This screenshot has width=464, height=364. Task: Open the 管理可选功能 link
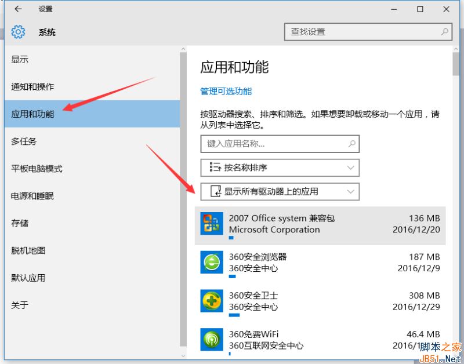point(226,91)
